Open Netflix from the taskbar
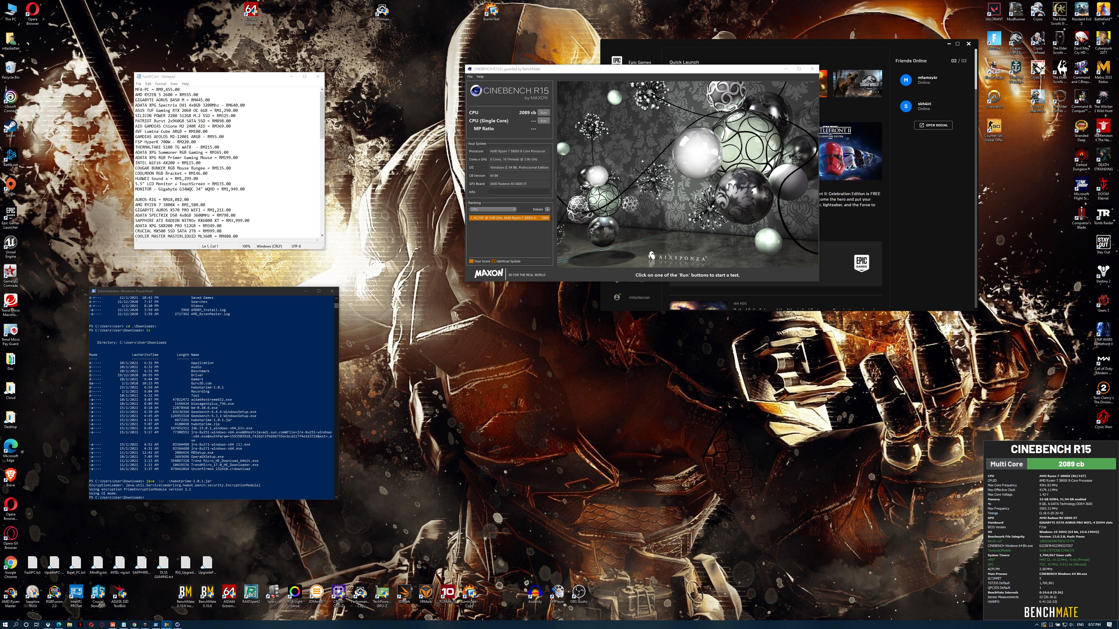The height and width of the screenshot is (629, 1119). pos(80,625)
